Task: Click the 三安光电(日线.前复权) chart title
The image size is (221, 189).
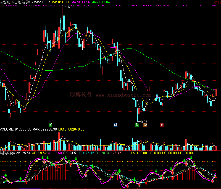Action: point(16,2)
